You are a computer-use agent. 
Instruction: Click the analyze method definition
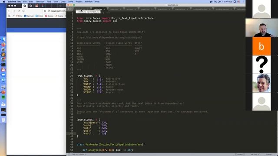pyautogui.click(x=94, y=150)
